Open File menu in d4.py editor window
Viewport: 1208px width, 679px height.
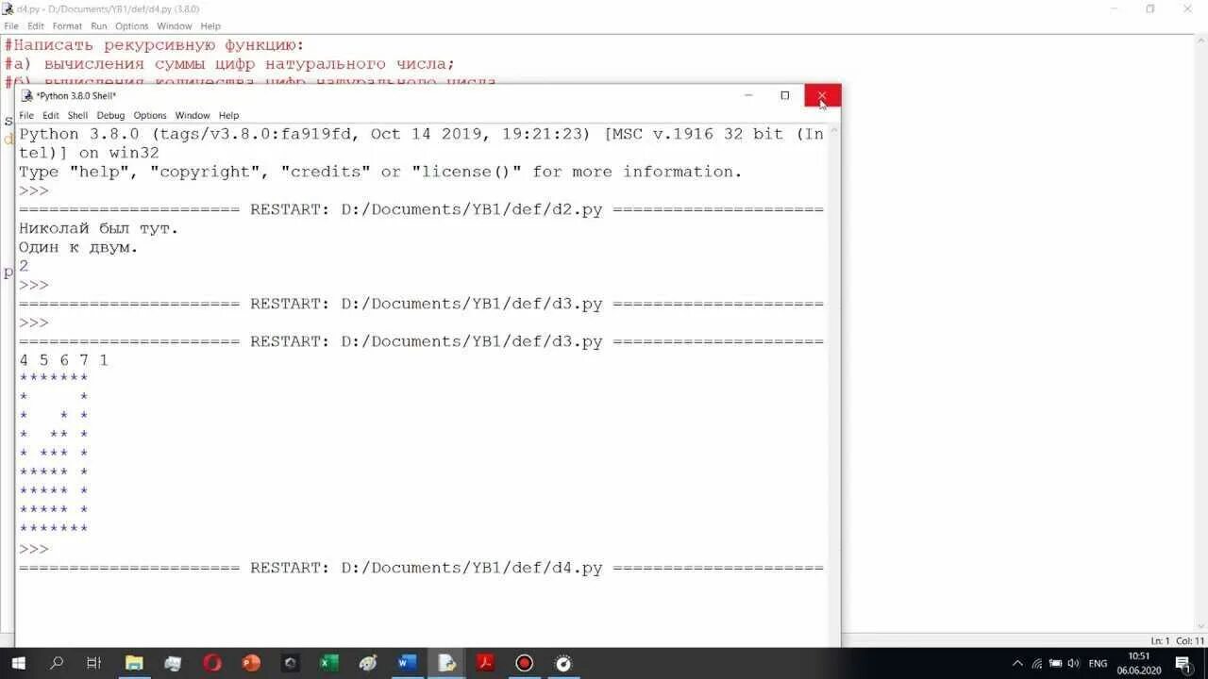pyautogui.click(x=11, y=26)
